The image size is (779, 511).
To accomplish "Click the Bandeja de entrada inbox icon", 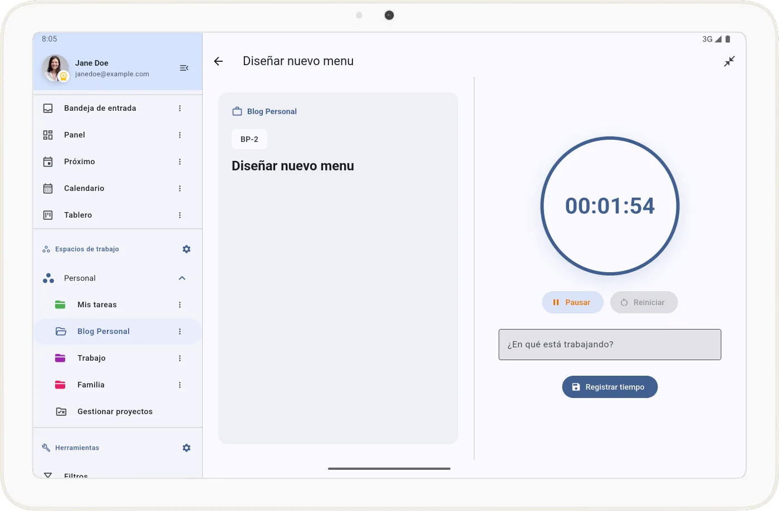I will tap(48, 108).
